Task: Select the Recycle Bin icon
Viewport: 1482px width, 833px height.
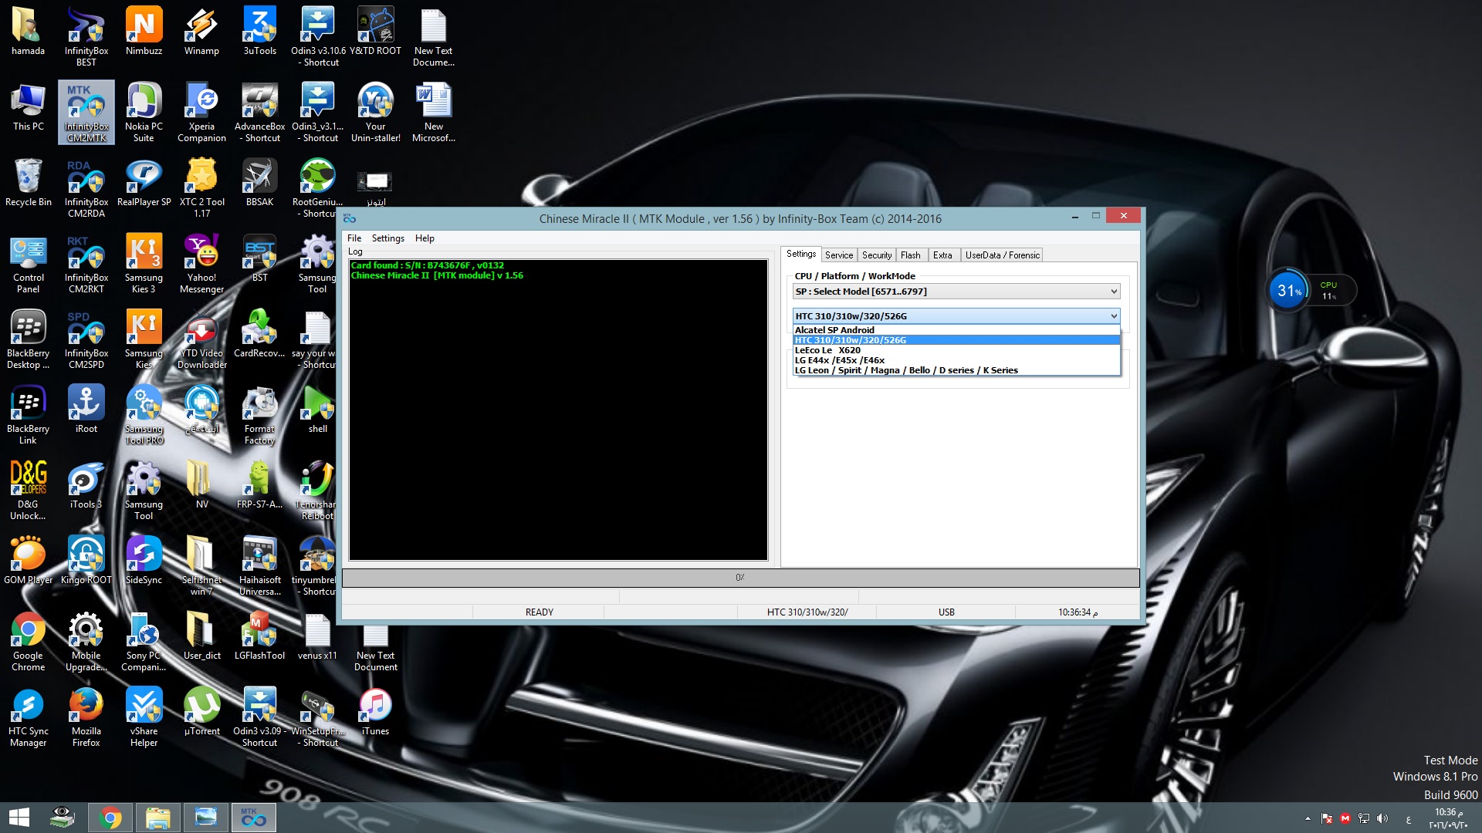Action: [x=28, y=183]
